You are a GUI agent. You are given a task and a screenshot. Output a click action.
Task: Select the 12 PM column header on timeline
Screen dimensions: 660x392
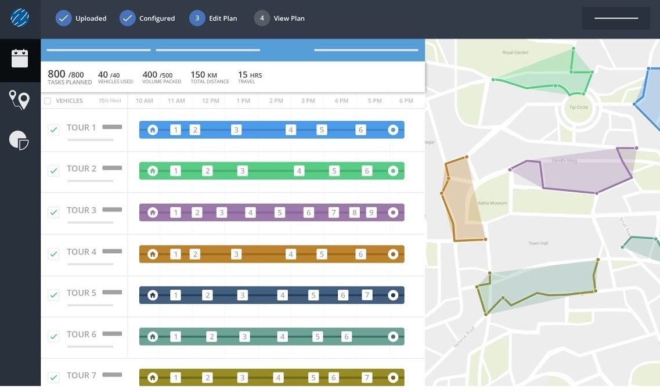pyautogui.click(x=210, y=100)
